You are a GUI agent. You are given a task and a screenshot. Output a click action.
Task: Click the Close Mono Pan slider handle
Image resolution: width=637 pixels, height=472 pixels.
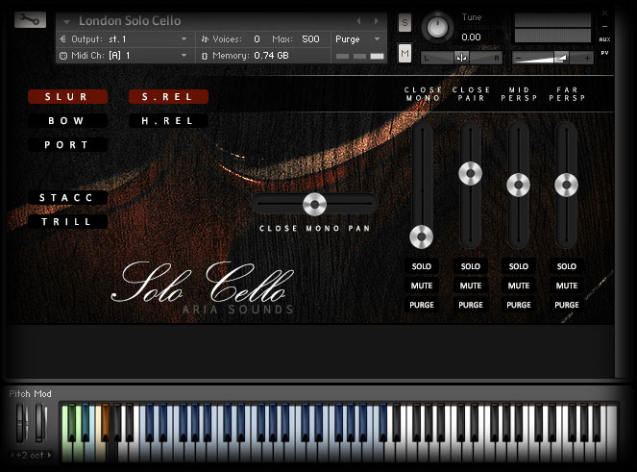[314, 203]
